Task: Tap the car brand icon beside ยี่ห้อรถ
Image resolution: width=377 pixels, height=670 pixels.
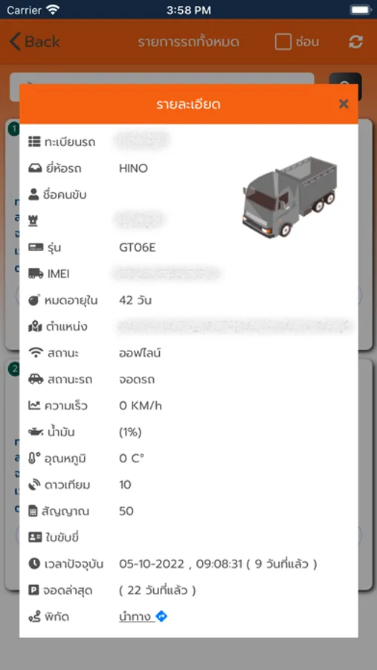Action: (35, 168)
